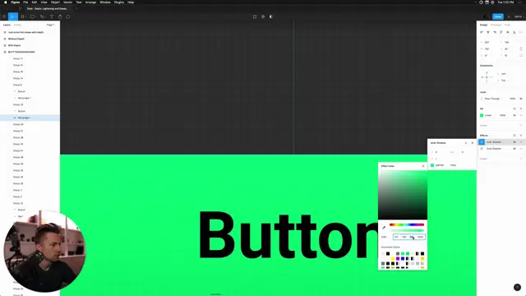Click the hue rainbow slider

coord(407,224)
